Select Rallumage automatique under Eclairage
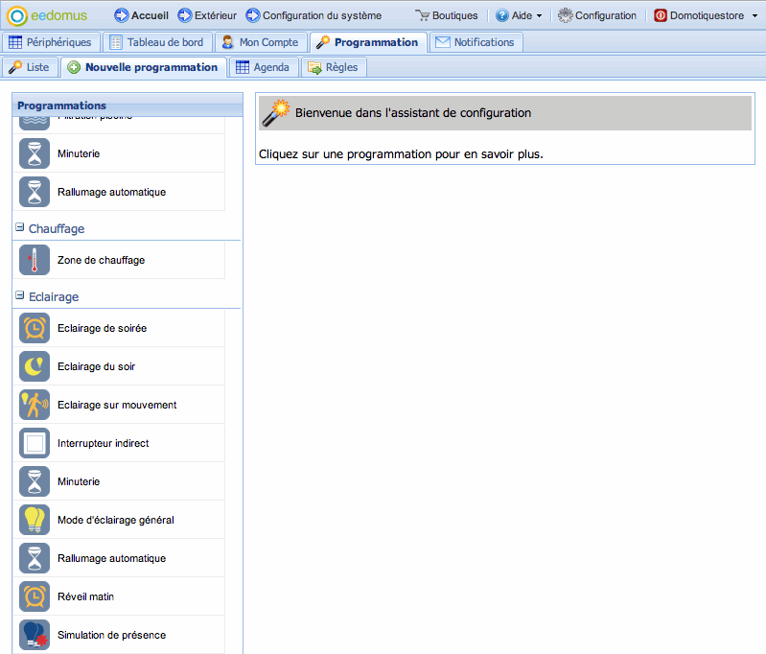This screenshot has width=766, height=654. click(x=111, y=558)
